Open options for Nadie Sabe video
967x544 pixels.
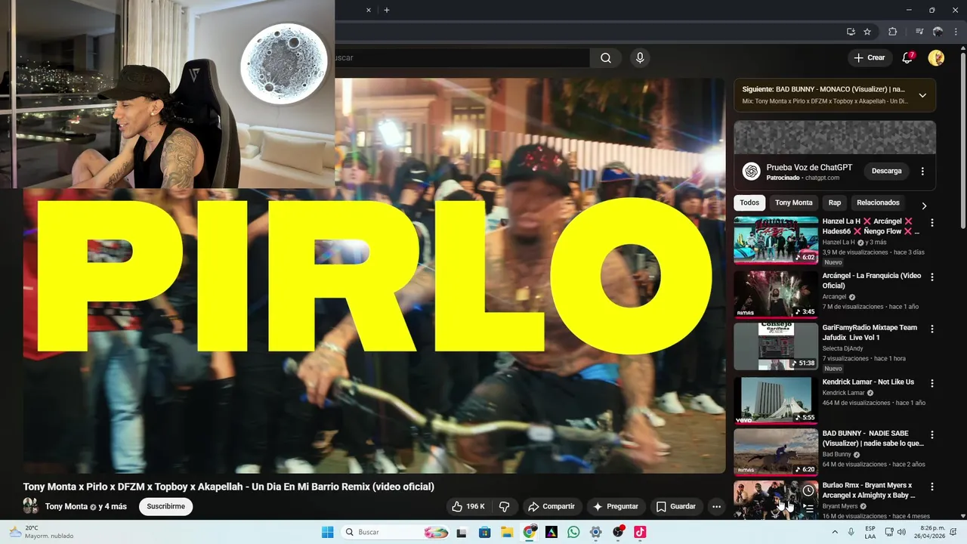(931, 434)
